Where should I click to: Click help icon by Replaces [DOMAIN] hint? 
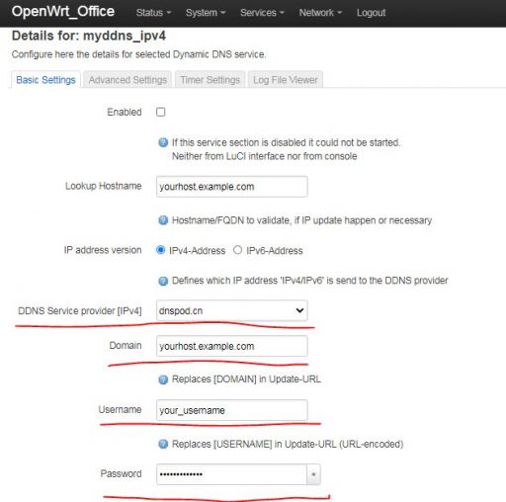163,379
